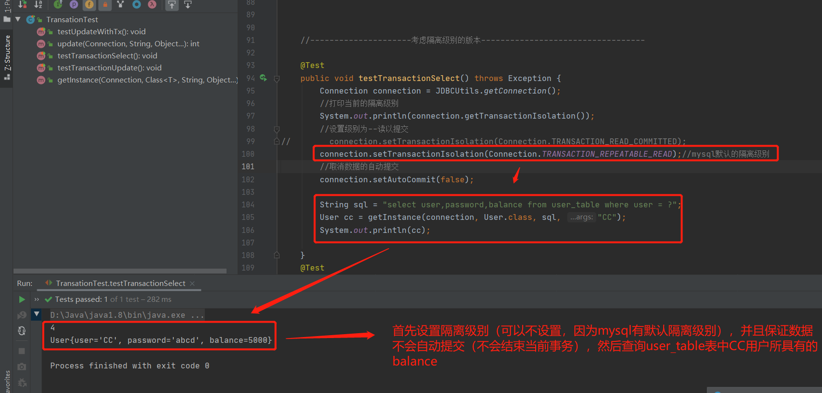Click Expand All icon in Structure toolbar
822x393 pixels.
click(172, 4)
